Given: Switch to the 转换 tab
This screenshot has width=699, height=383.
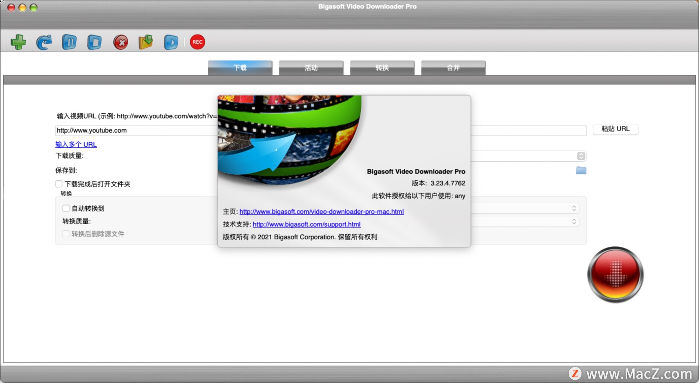Looking at the screenshot, I should point(382,68).
